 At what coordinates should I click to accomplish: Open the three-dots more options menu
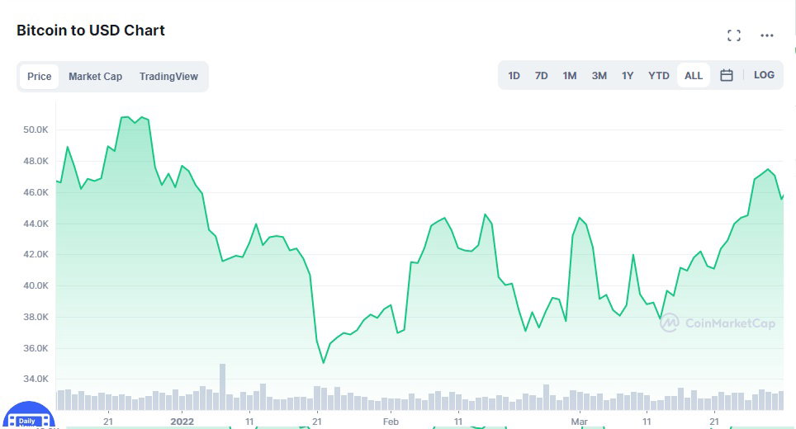click(766, 35)
